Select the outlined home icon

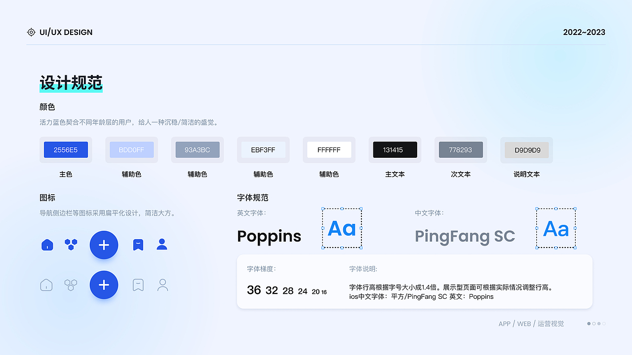[46, 284]
